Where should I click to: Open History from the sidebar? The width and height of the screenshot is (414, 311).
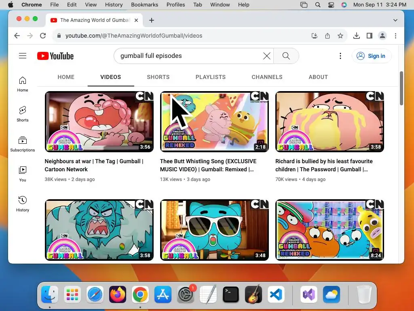23,204
